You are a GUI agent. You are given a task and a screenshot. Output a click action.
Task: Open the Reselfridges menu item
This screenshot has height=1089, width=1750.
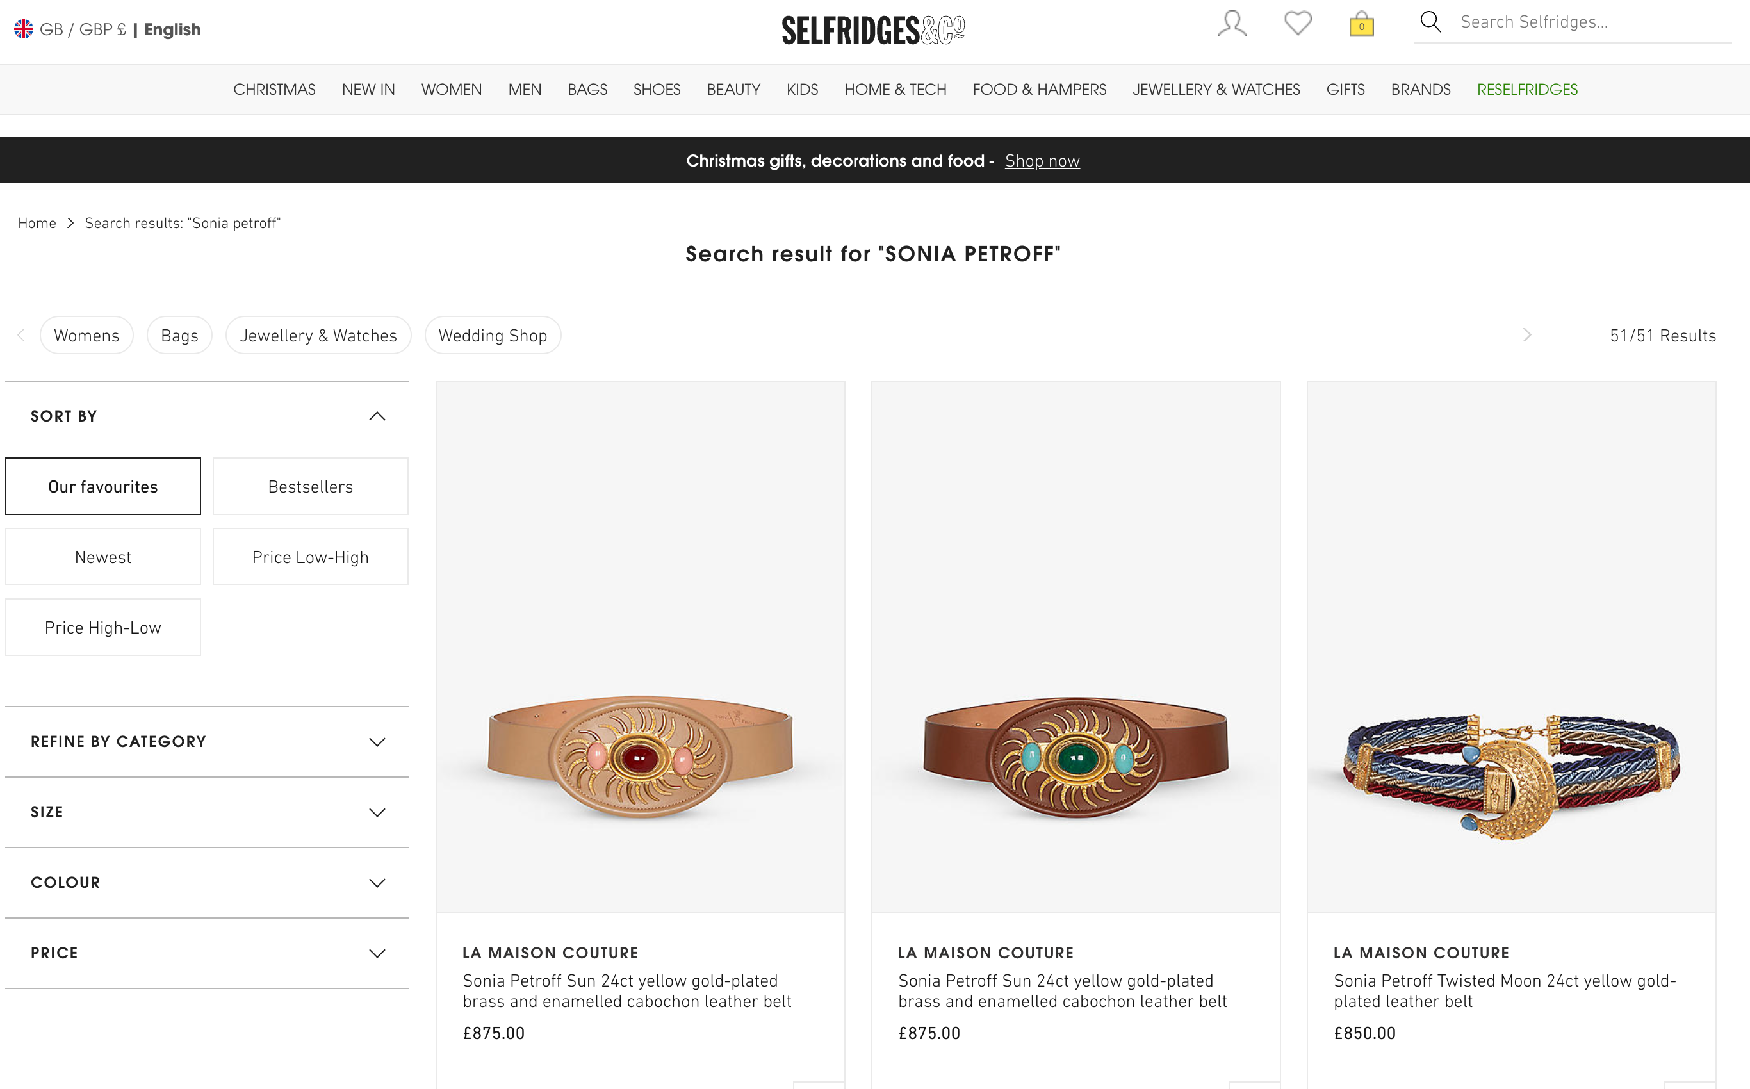1526,90
